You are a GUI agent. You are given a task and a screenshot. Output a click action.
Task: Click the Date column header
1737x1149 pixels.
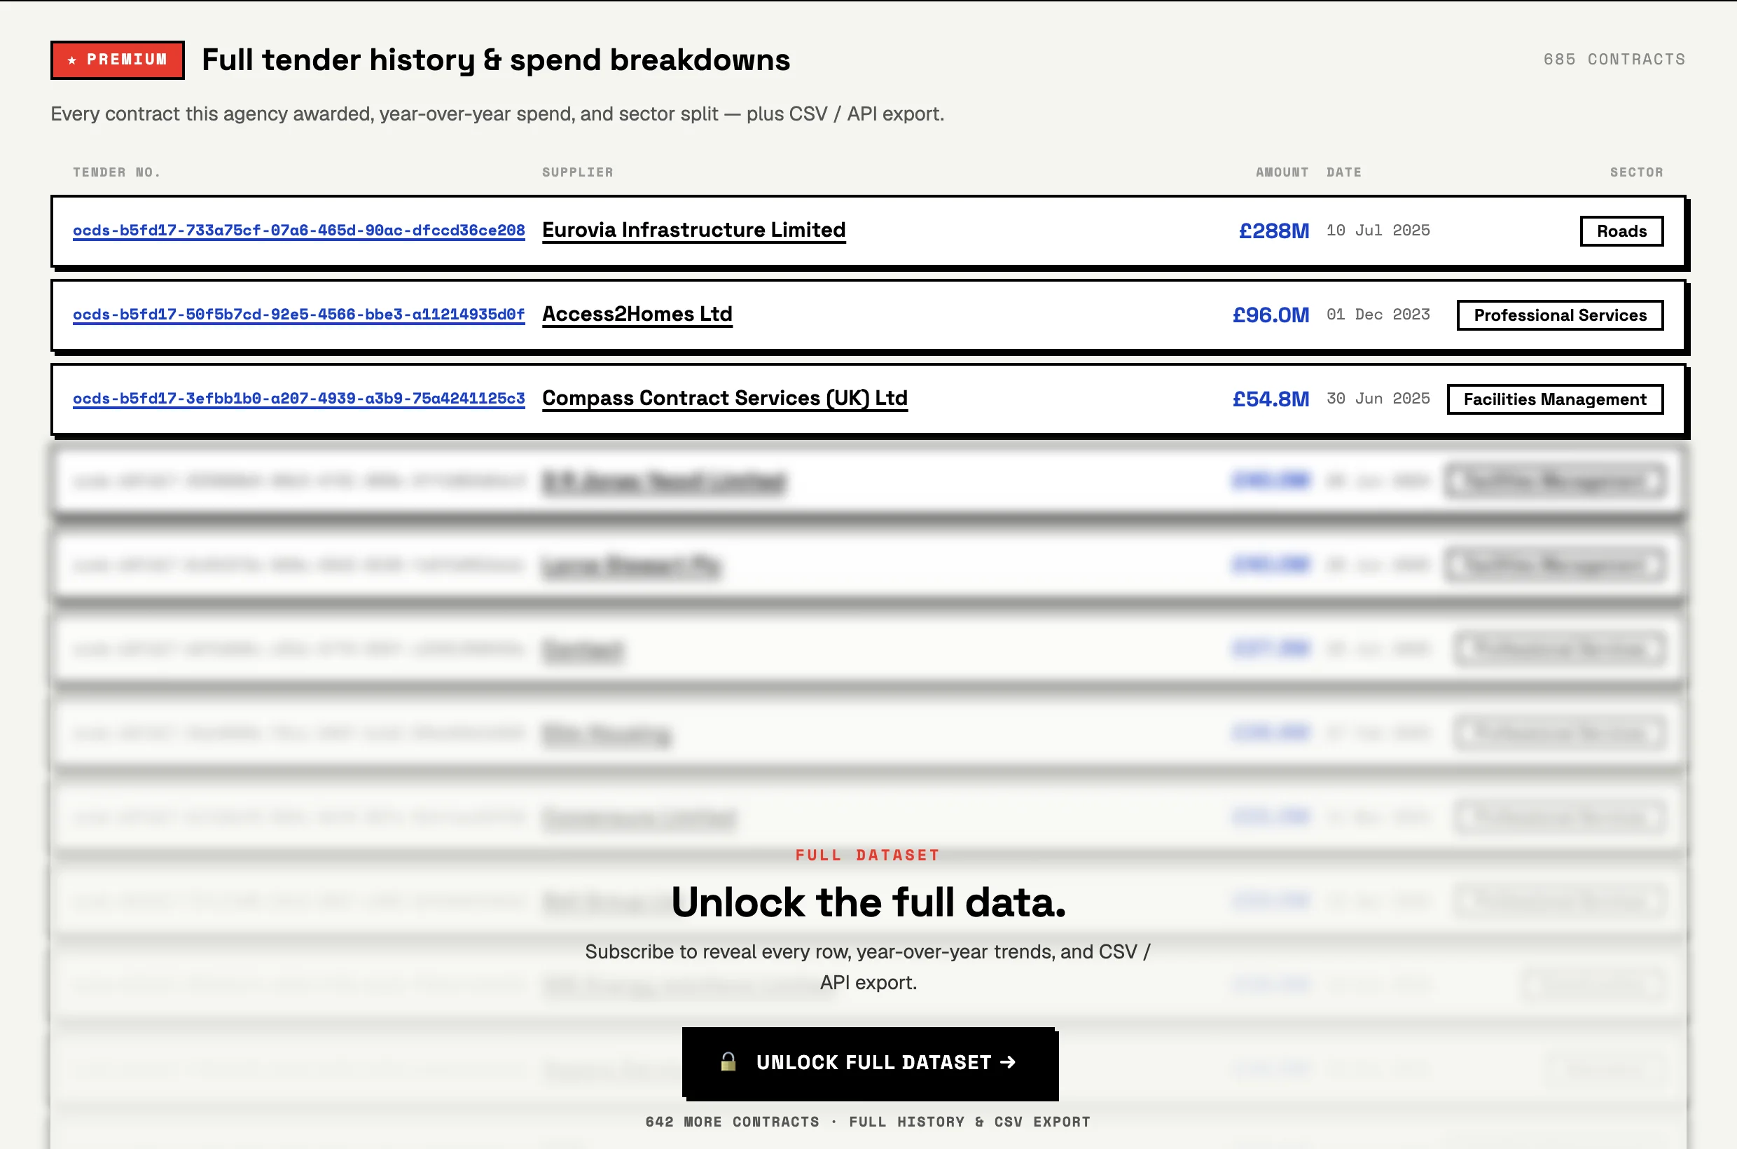tap(1343, 172)
